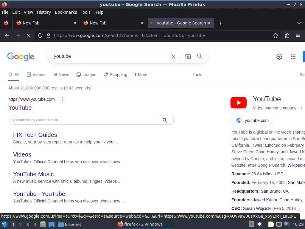Visit youtube.com via knowledge panel button
The height and width of the screenshot is (229, 305).
(252, 120)
